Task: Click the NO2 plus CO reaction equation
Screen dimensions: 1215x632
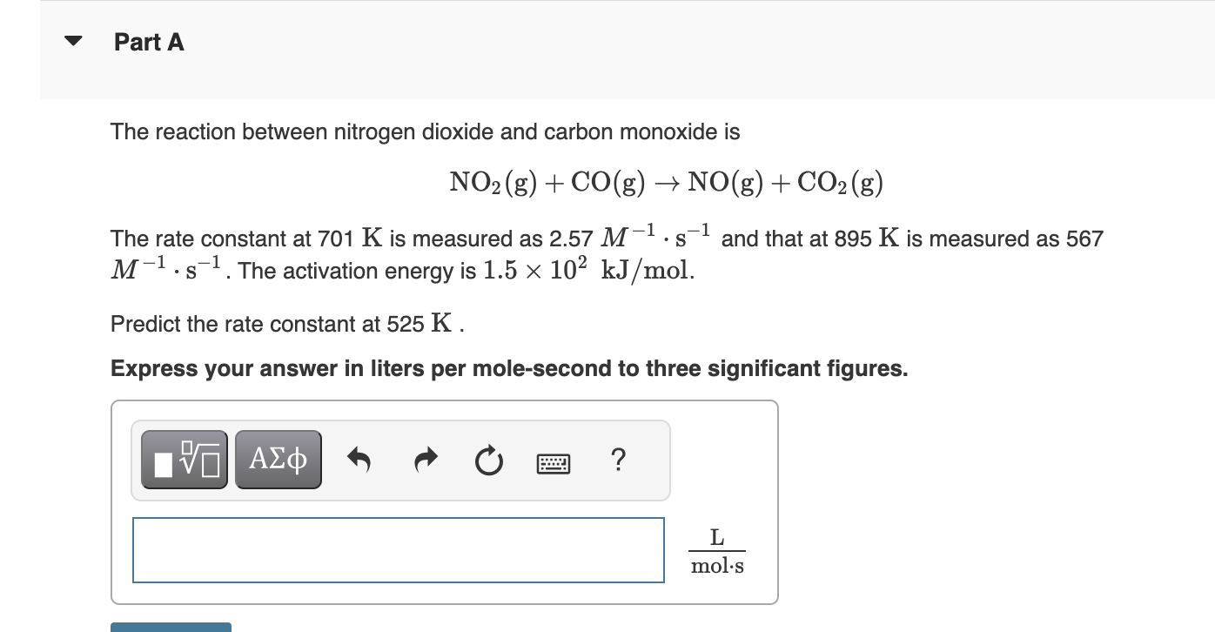Action: (665, 181)
